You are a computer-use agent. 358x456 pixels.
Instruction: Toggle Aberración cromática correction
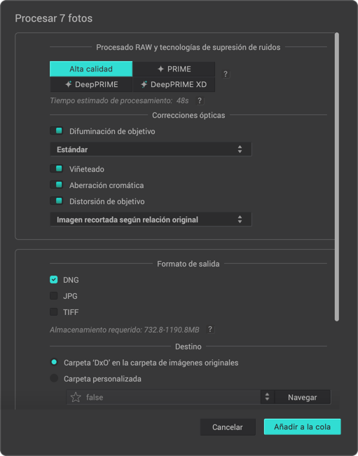click(x=56, y=185)
